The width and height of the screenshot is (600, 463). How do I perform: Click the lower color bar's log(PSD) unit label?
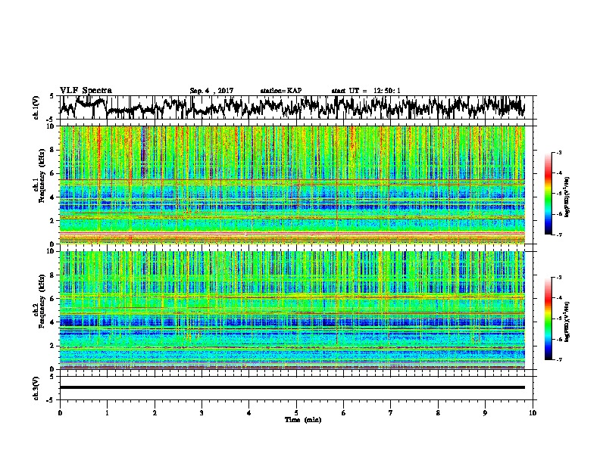pos(567,322)
